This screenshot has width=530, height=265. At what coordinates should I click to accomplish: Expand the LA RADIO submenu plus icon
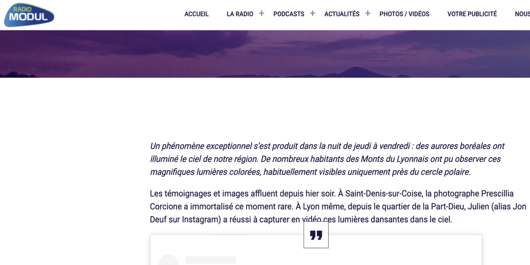click(261, 13)
